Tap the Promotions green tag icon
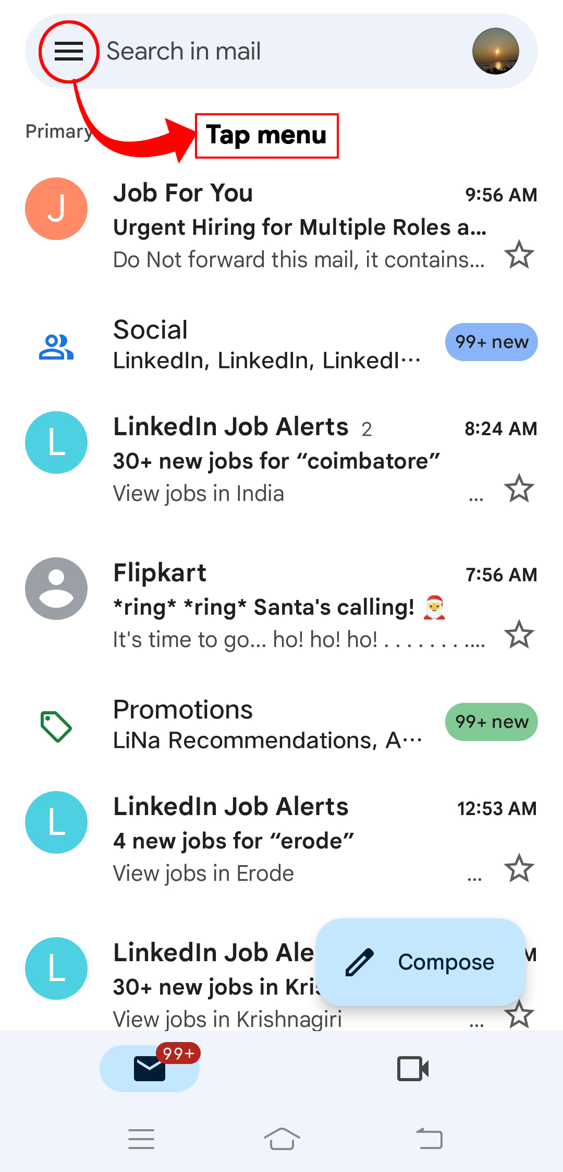The image size is (563, 1172). pos(56,726)
